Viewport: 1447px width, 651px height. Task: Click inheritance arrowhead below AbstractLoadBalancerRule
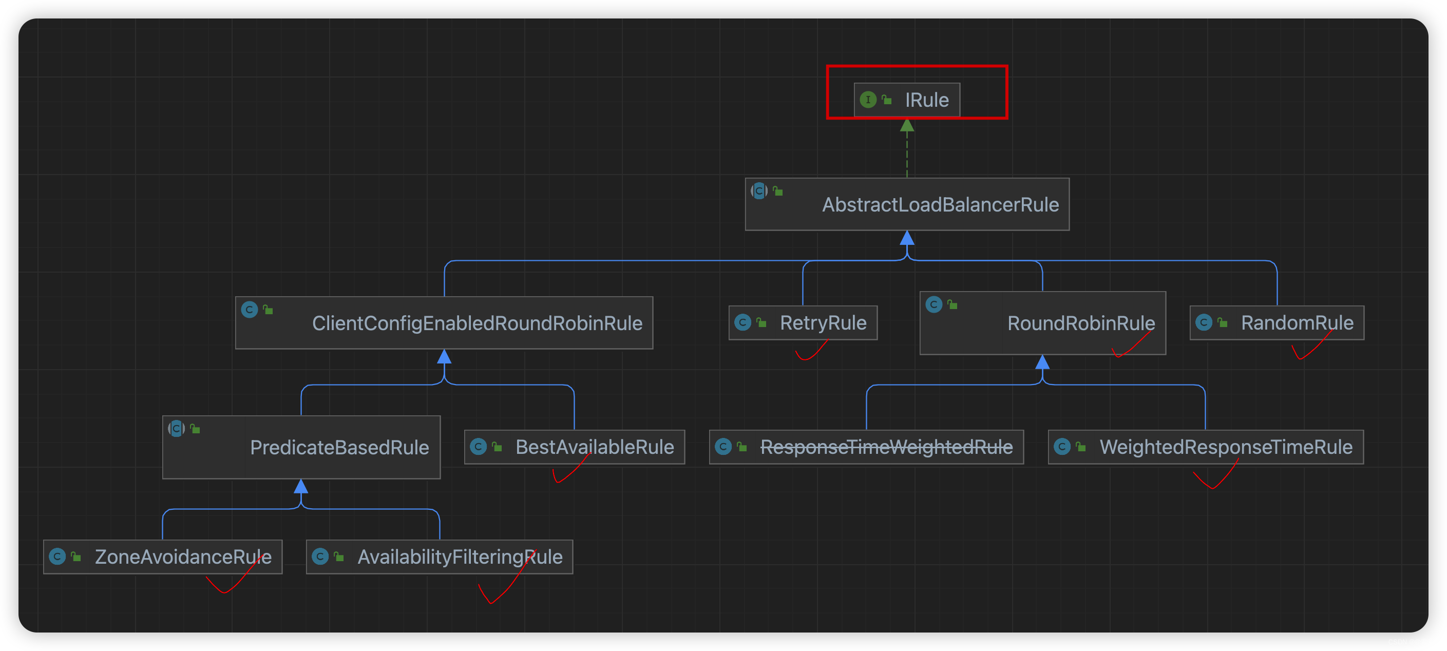point(907,238)
